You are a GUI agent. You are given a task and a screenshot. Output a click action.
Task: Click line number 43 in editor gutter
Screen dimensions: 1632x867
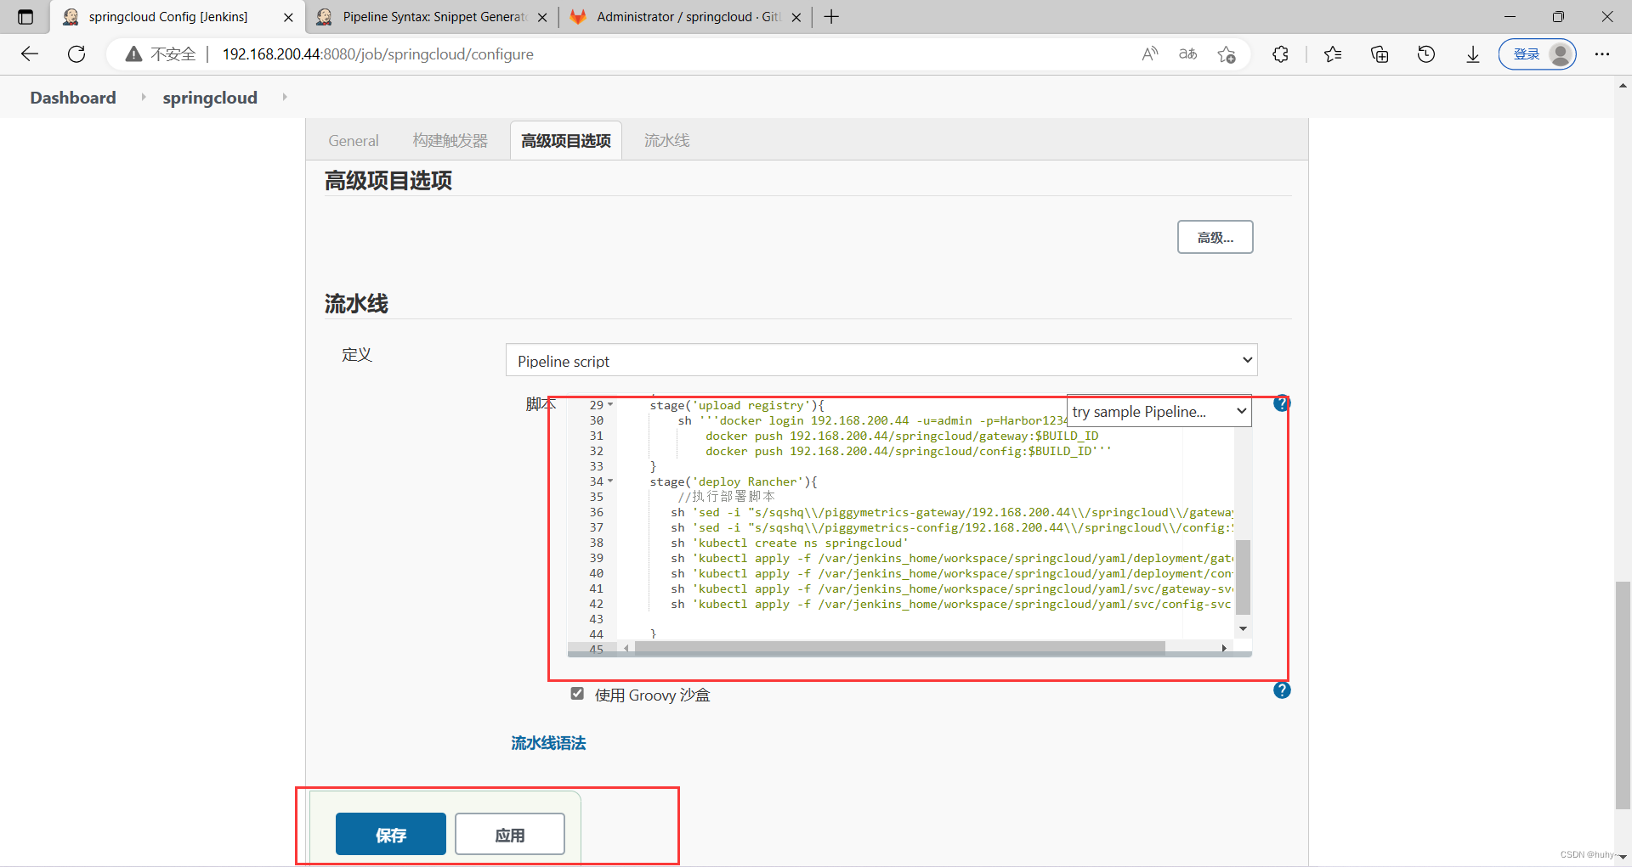click(596, 619)
